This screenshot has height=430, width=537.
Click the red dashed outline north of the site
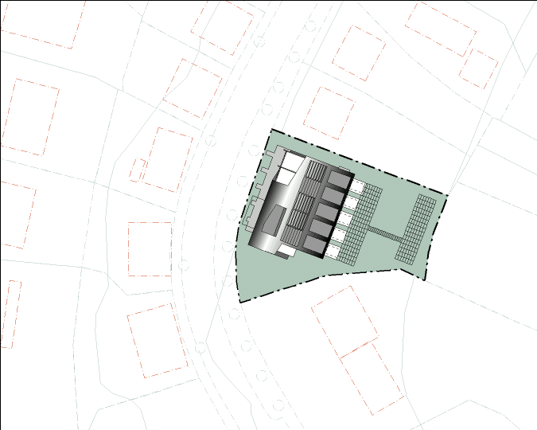coord(328,113)
